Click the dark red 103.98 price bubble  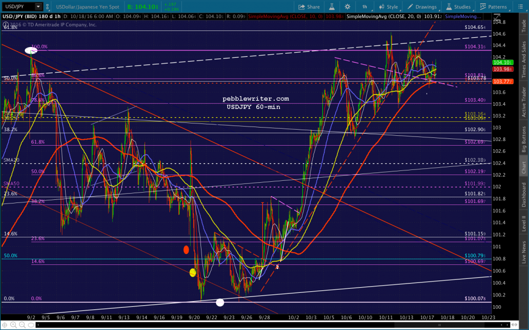coord(503,69)
